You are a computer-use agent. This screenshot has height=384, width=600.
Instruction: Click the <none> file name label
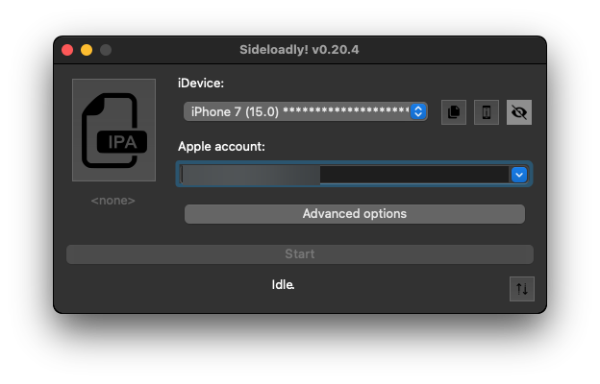coord(112,201)
